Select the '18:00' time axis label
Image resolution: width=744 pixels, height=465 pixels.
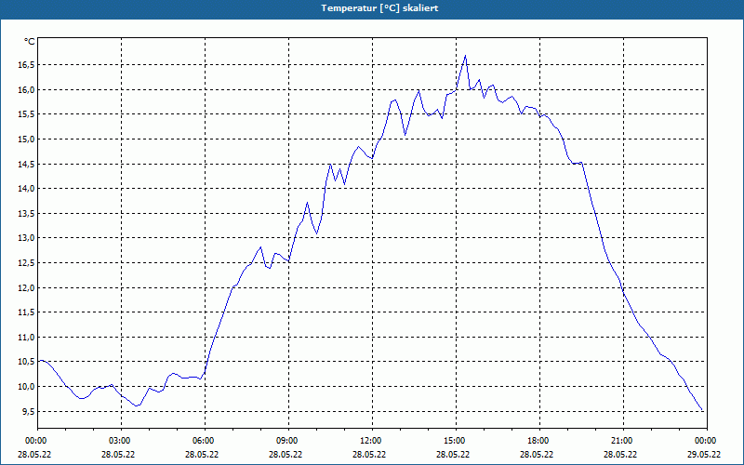point(539,441)
